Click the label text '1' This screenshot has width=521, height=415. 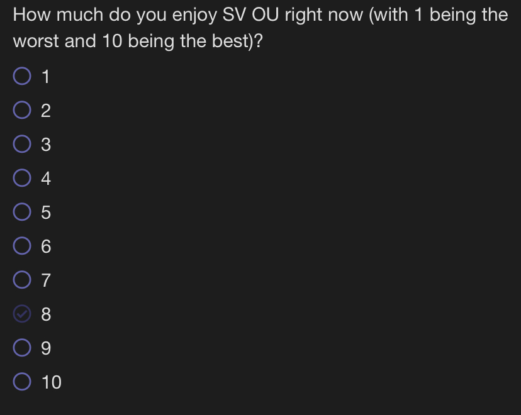(x=46, y=77)
